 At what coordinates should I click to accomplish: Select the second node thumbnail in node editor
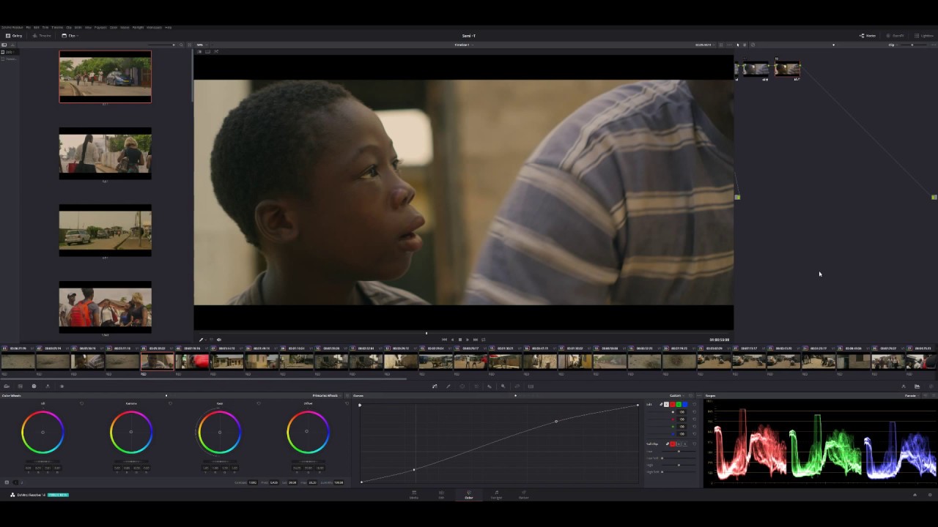click(x=787, y=69)
